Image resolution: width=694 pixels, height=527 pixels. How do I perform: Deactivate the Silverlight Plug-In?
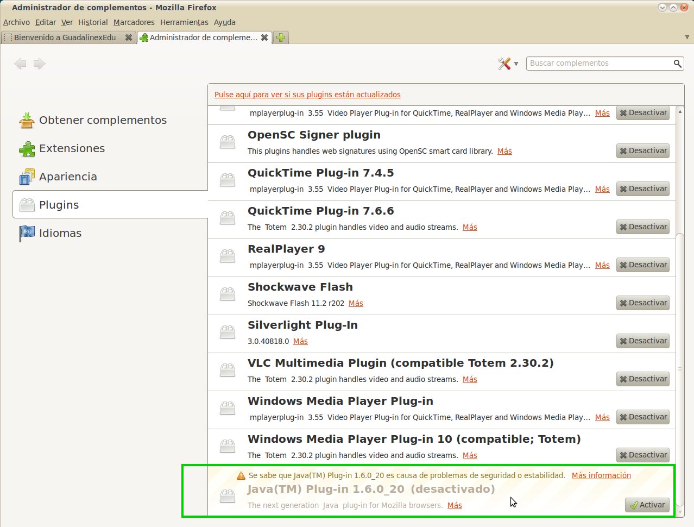point(643,341)
